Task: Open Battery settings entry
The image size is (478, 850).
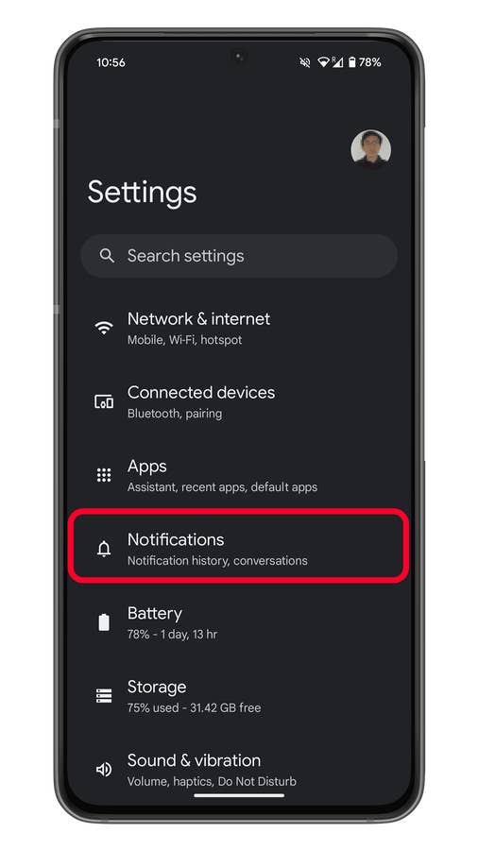Action: [x=239, y=622]
